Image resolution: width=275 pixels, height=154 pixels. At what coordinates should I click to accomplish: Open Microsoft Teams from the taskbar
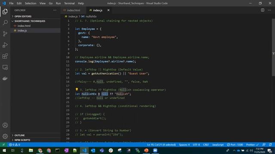102,150
